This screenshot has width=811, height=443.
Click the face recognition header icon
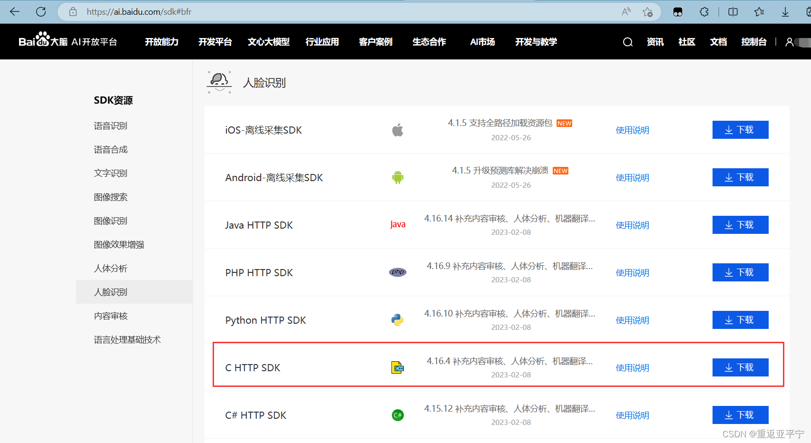[x=219, y=81]
